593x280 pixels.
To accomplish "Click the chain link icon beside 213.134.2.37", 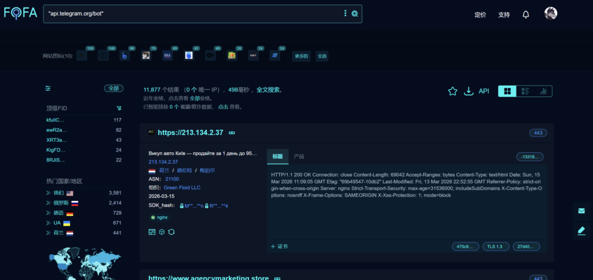I will [232, 133].
